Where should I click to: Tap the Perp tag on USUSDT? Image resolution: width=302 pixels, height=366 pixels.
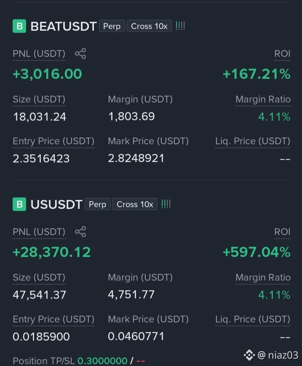click(98, 204)
